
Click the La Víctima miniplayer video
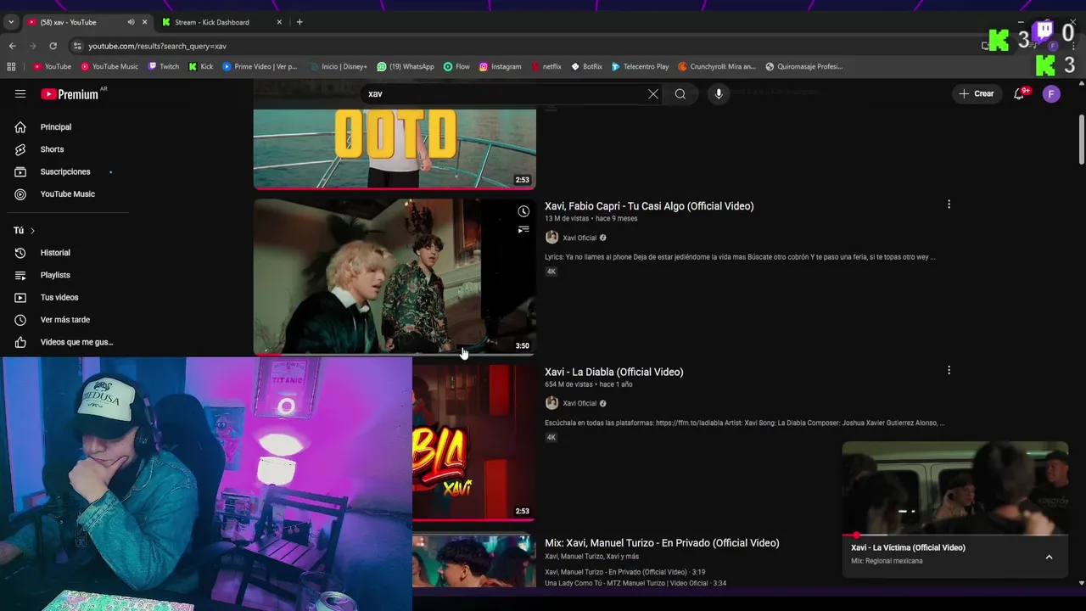tap(955, 488)
